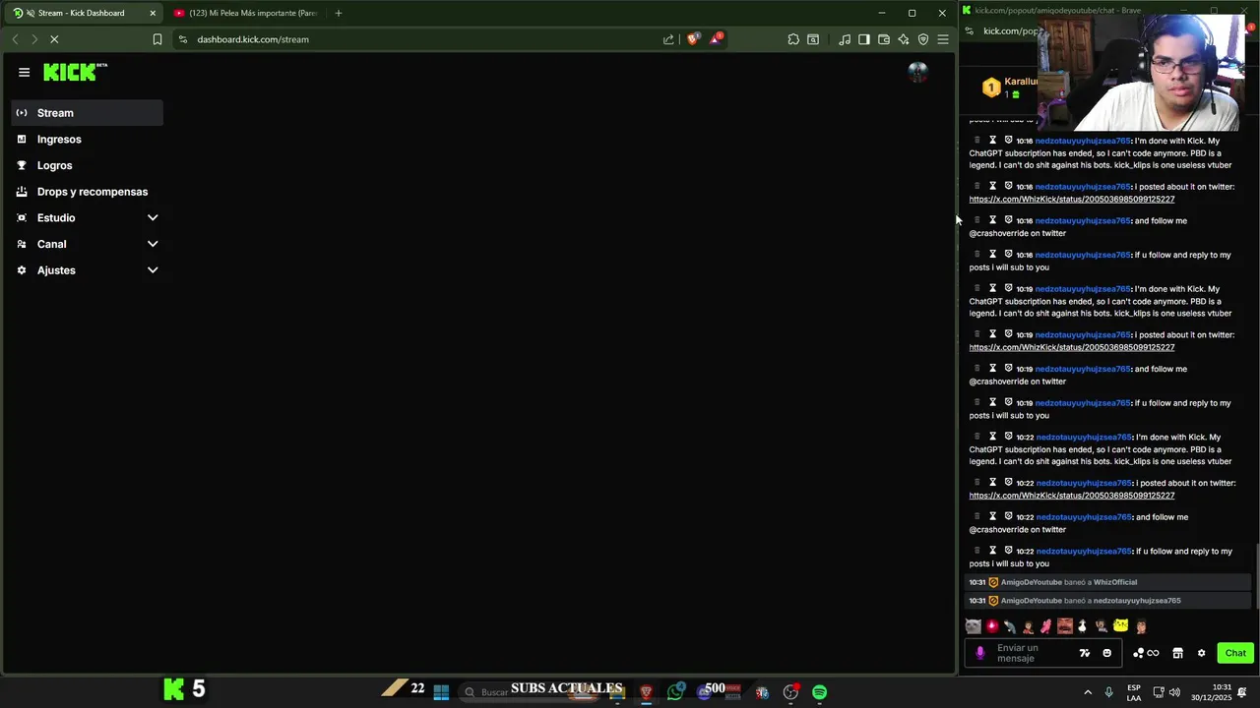This screenshot has width=1260, height=708.
Task: Click nedzotauyuyhujzsea765 in the ban notice
Action: click(1137, 601)
